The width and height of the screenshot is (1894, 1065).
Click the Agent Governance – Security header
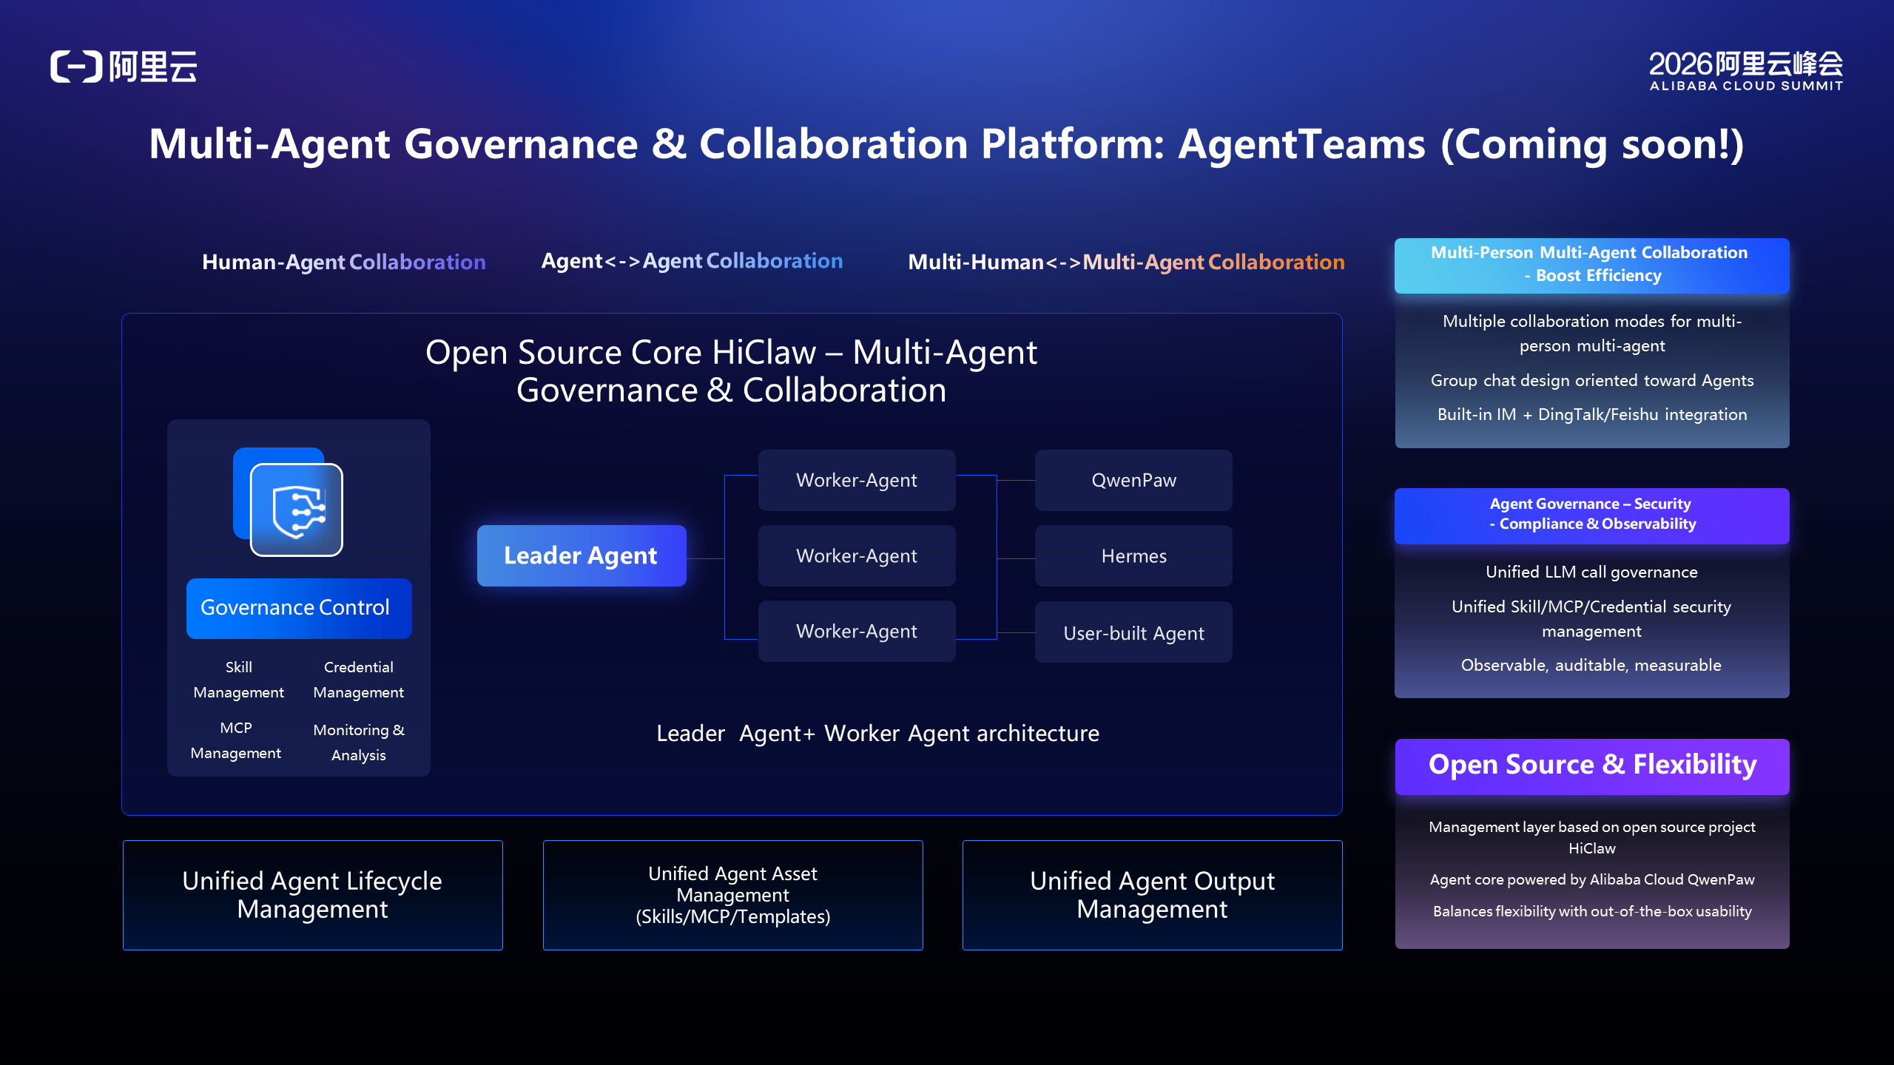click(x=1592, y=515)
